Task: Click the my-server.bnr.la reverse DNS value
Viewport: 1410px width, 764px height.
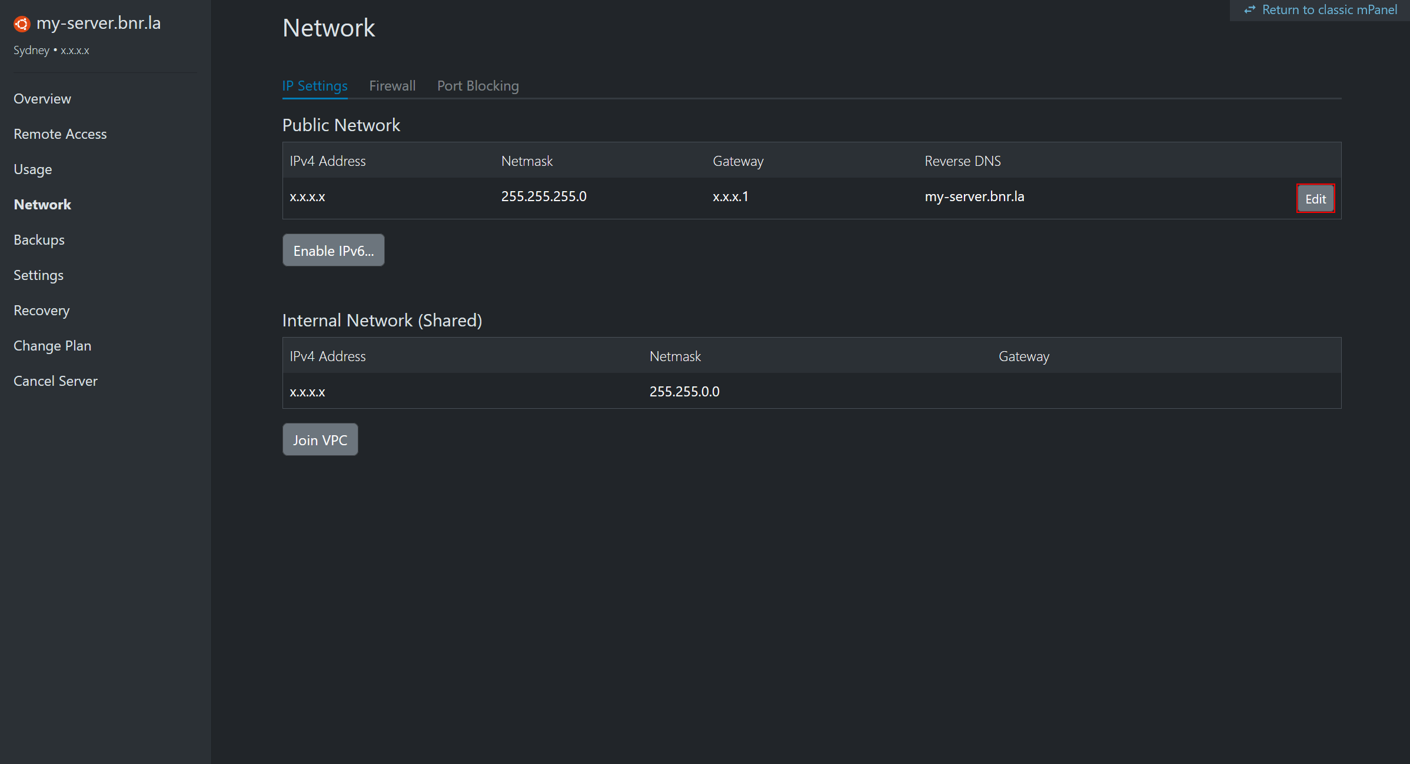Action: coord(974,196)
